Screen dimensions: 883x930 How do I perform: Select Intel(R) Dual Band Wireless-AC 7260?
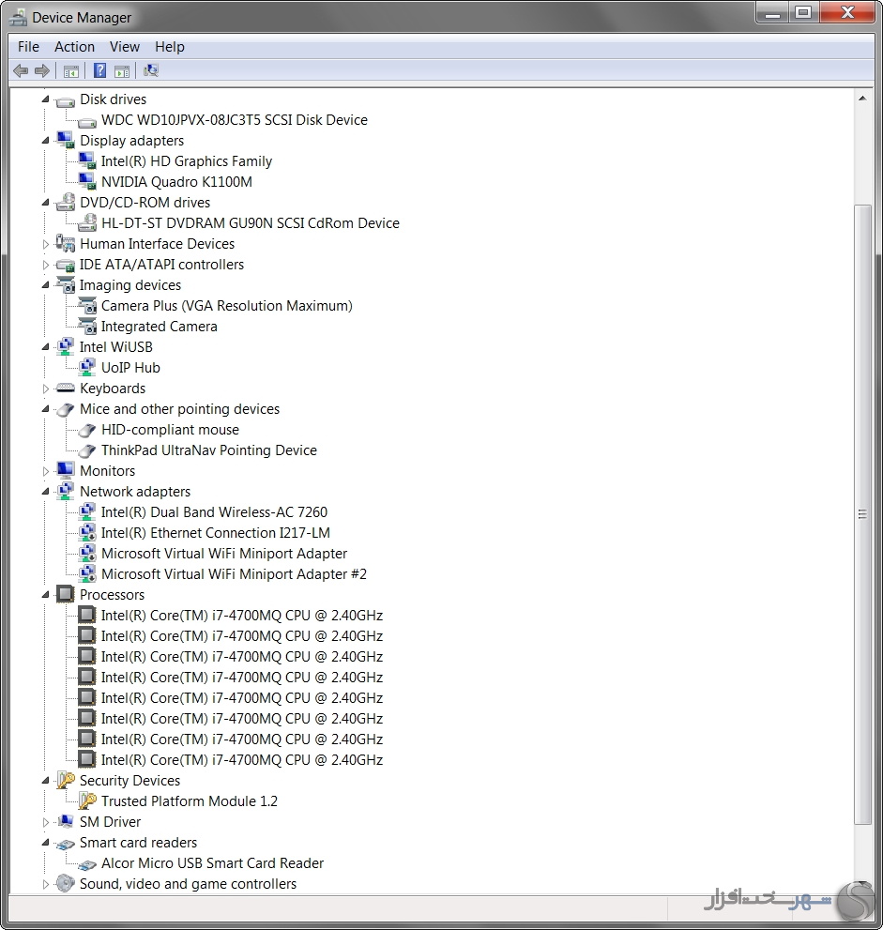[x=214, y=511]
